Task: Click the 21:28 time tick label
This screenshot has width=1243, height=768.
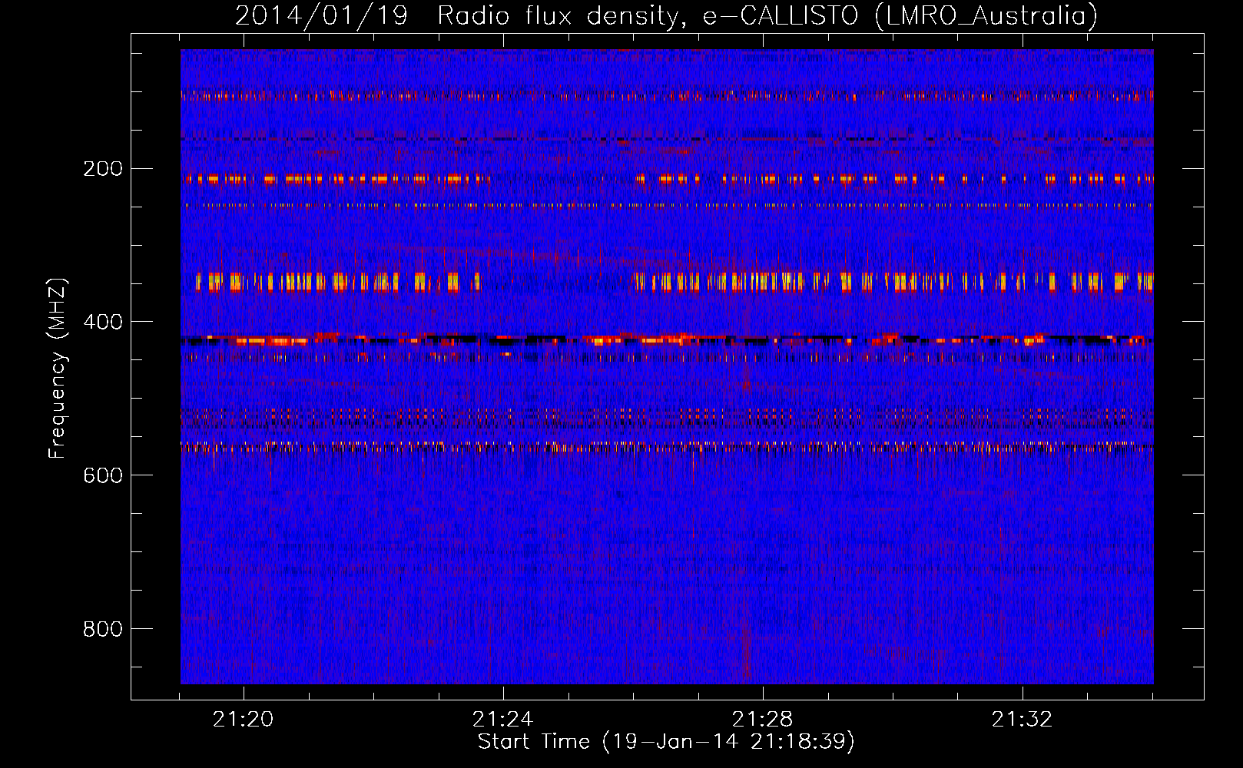Action: pos(763,720)
